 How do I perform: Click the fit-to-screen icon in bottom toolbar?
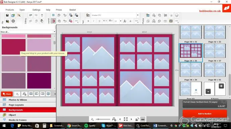pyautogui.click(x=126, y=119)
